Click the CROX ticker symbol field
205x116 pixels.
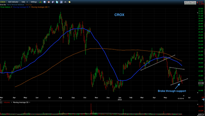click(3, 2)
